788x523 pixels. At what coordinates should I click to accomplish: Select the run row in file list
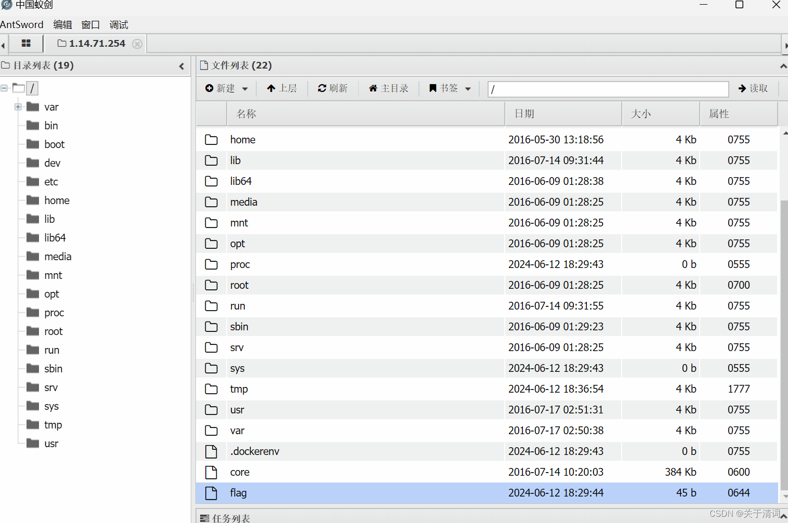click(x=487, y=306)
